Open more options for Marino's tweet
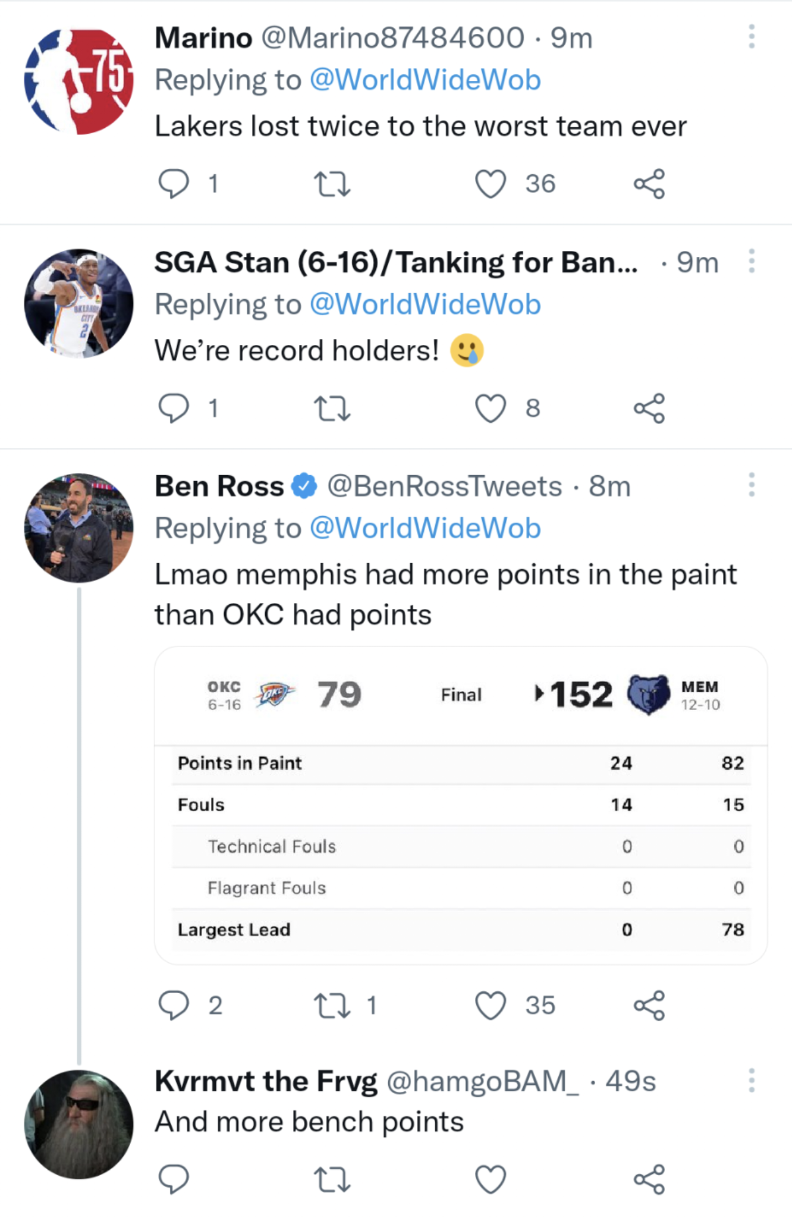792x1218 pixels. pyautogui.click(x=752, y=37)
